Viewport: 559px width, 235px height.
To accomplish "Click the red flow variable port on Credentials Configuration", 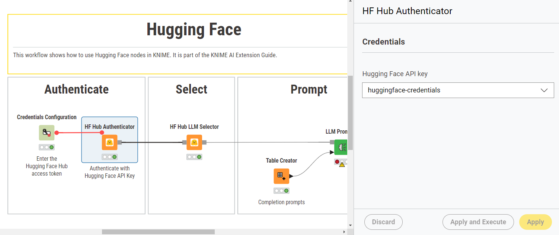I will [57, 133].
